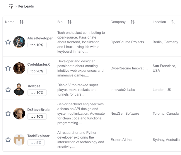Click Rolfcat's top 10% badge

click(37, 93)
